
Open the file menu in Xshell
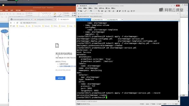[x=80, y=8]
